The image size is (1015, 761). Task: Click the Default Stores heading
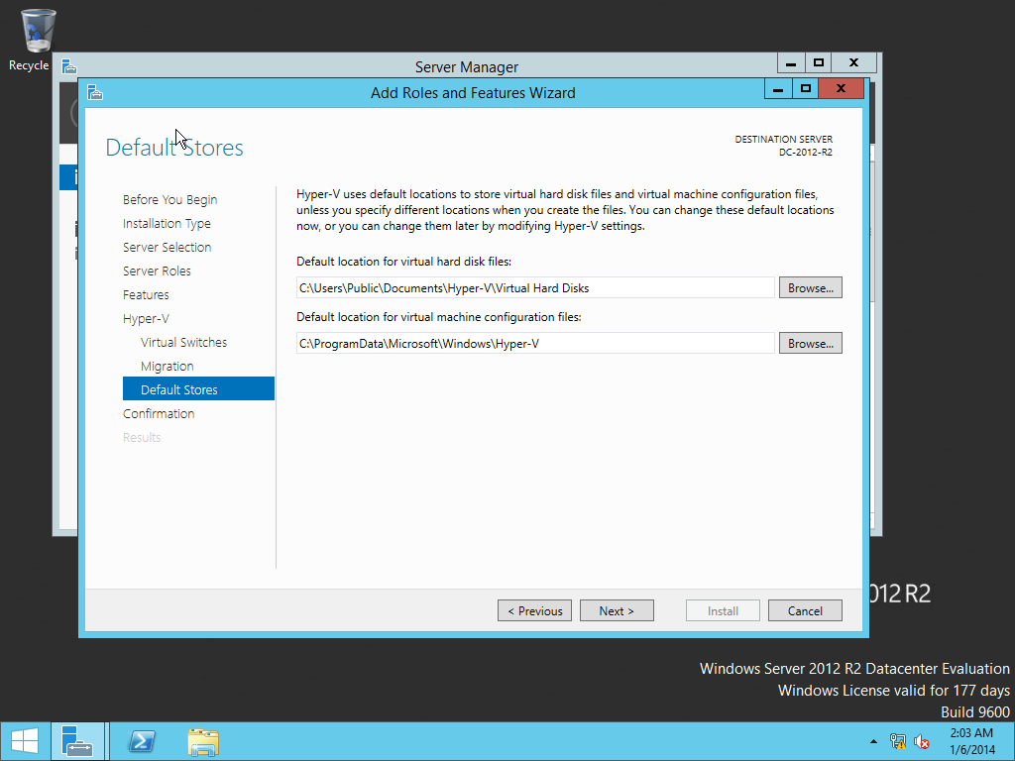(174, 148)
